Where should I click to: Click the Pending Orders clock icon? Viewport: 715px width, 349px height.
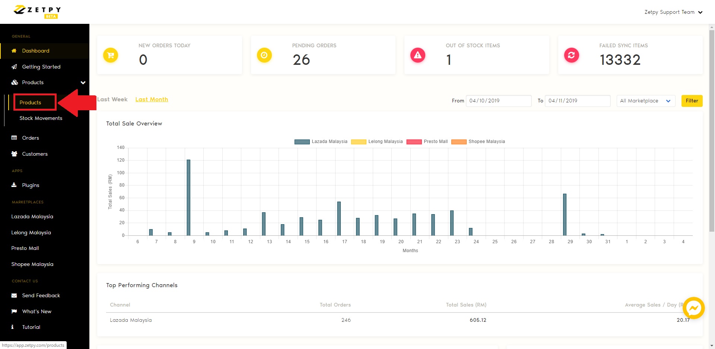coord(264,55)
